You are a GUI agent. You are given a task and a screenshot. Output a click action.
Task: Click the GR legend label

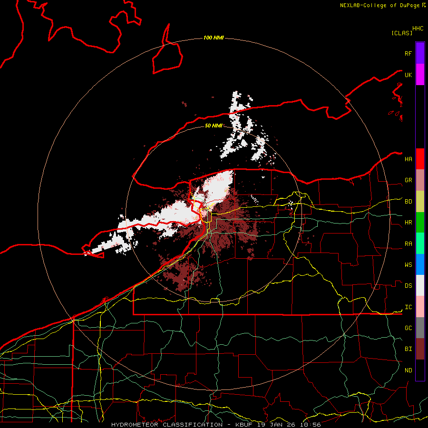[408, 180]
